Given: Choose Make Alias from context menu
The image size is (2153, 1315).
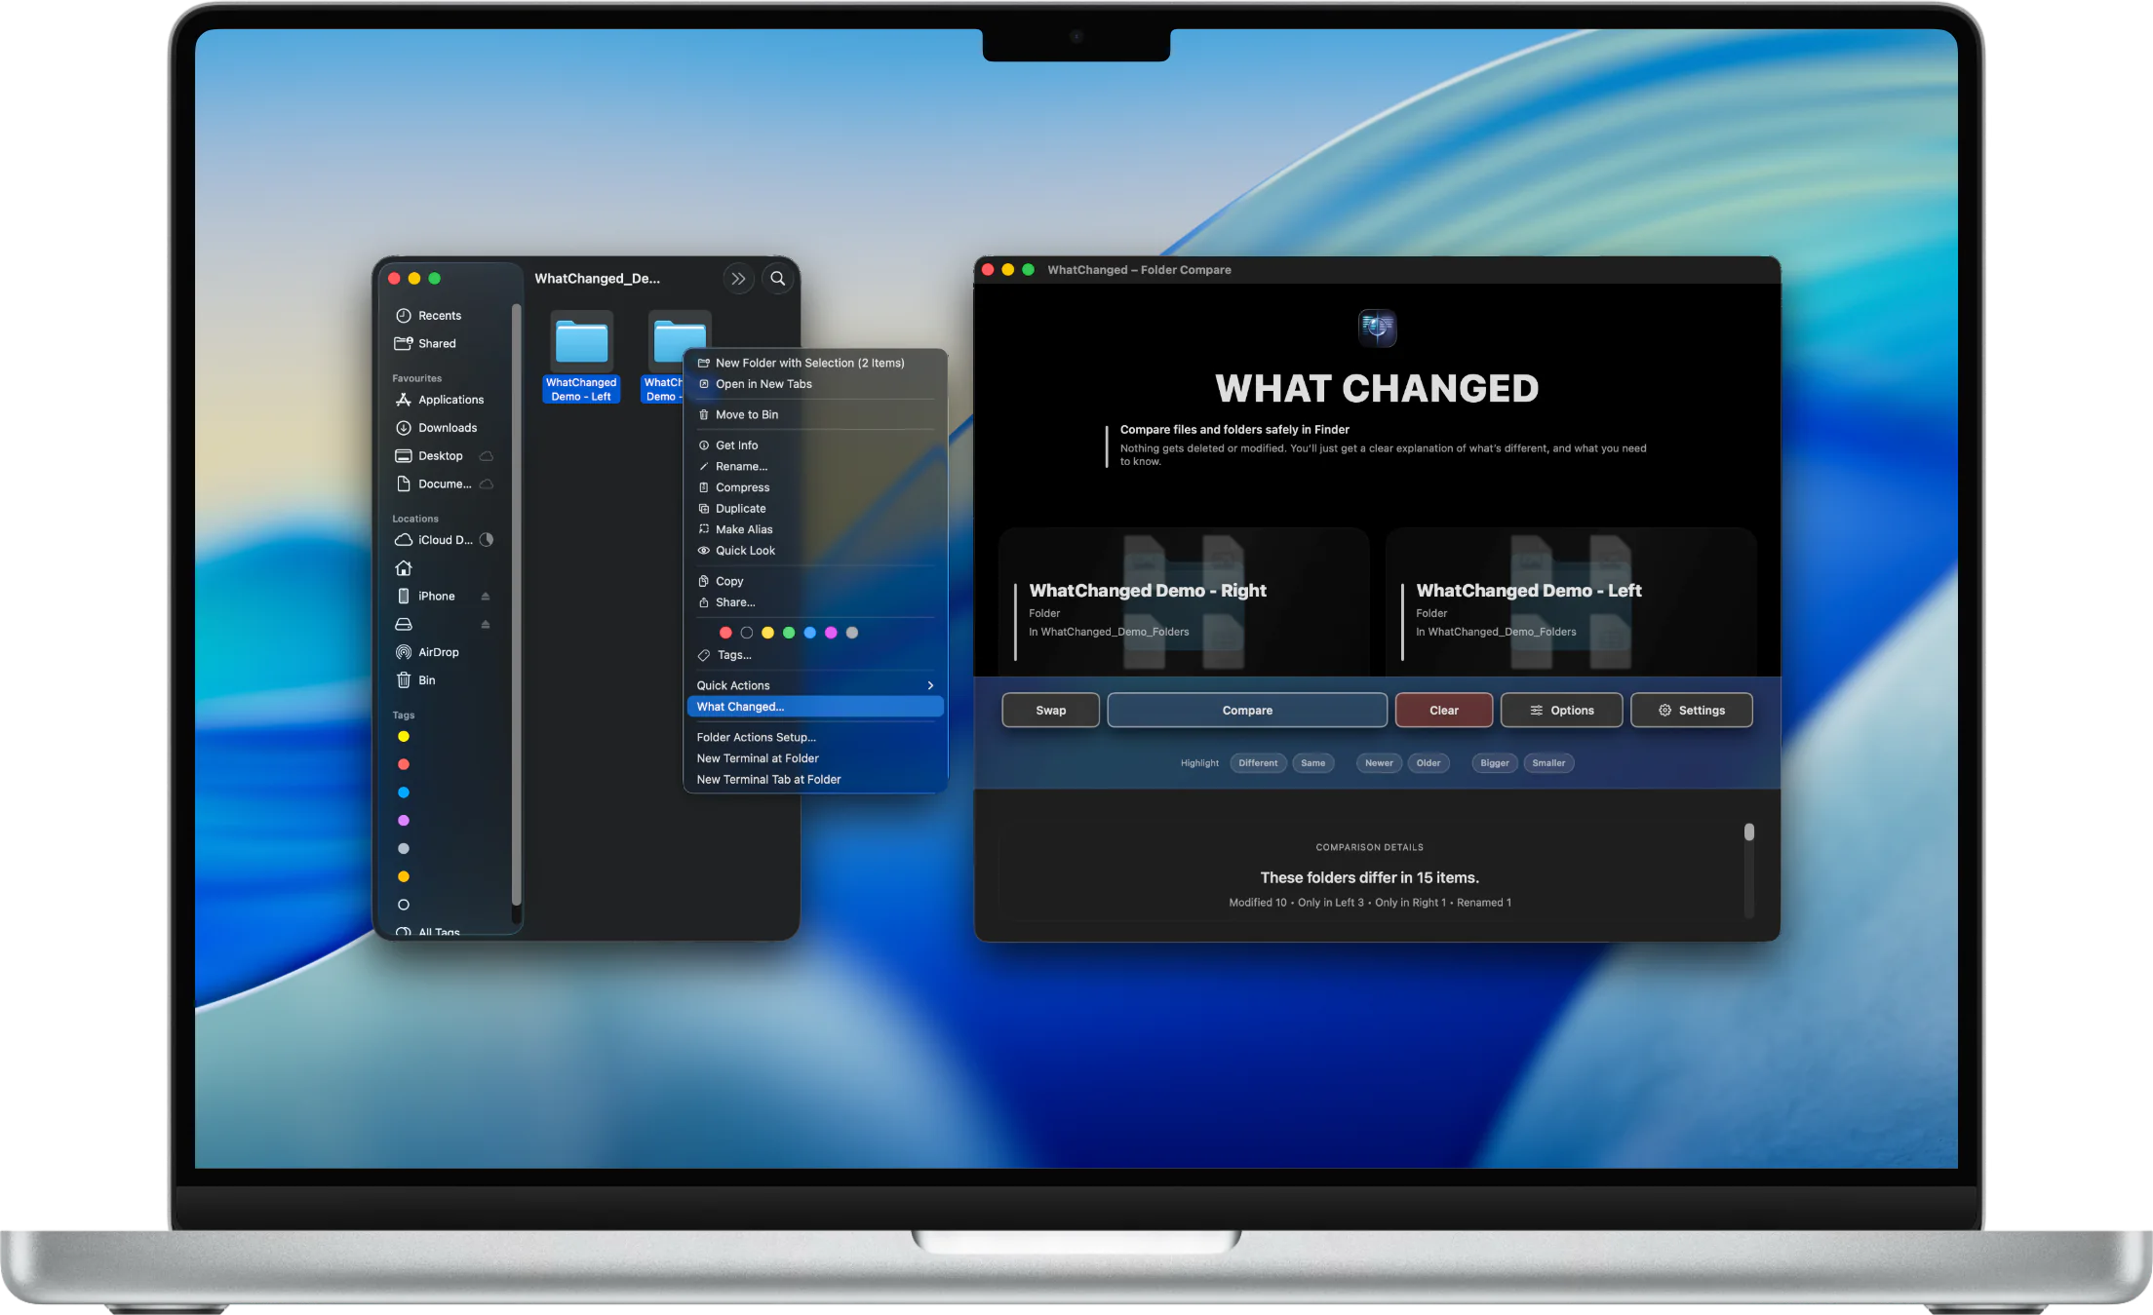Looking at the screenshot, I should [815, 529].
